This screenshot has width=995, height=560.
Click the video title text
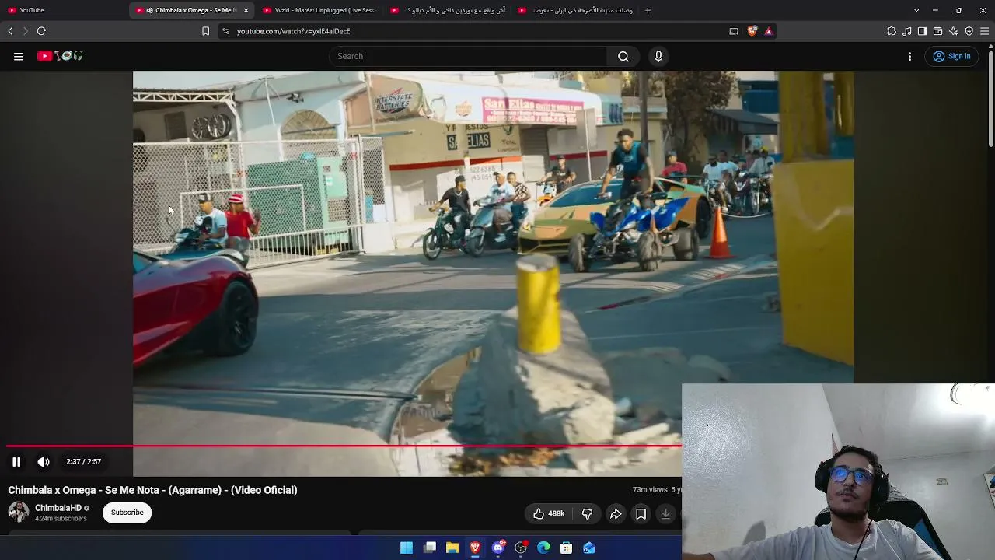point(153,490)
